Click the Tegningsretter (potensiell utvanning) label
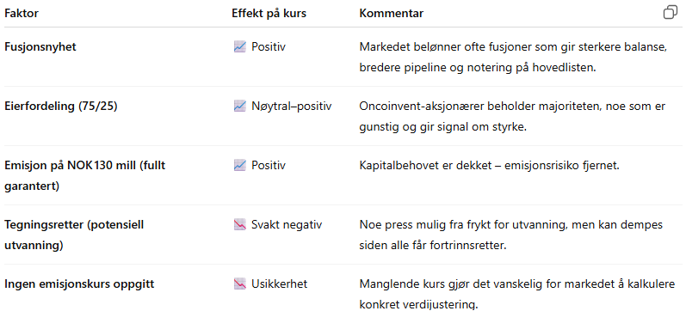Image resolution: width=686 pixels, height=311 pixels. [x=74, y=235]
